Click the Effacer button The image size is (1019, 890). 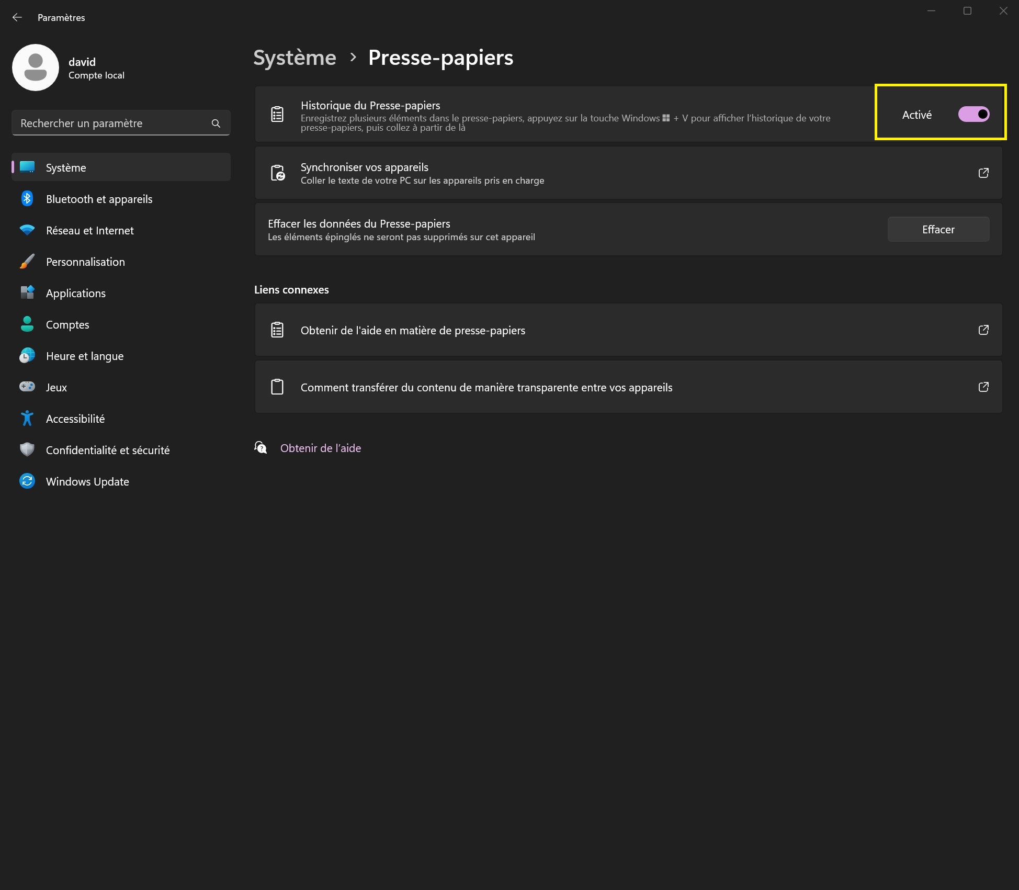tap(938, 229)
